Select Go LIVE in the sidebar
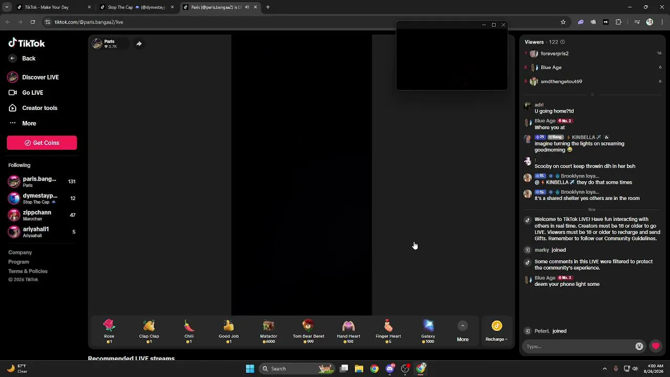 pyautogui.click(x=26, y=93)
